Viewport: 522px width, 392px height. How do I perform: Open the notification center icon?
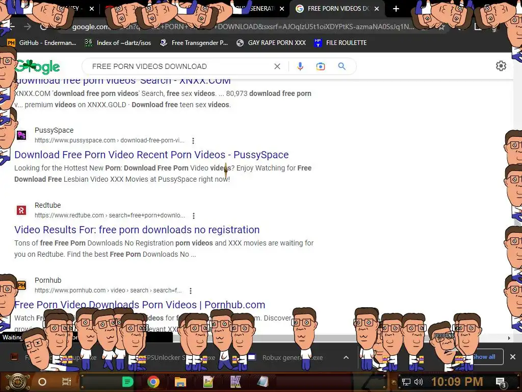tap(501, 382)
